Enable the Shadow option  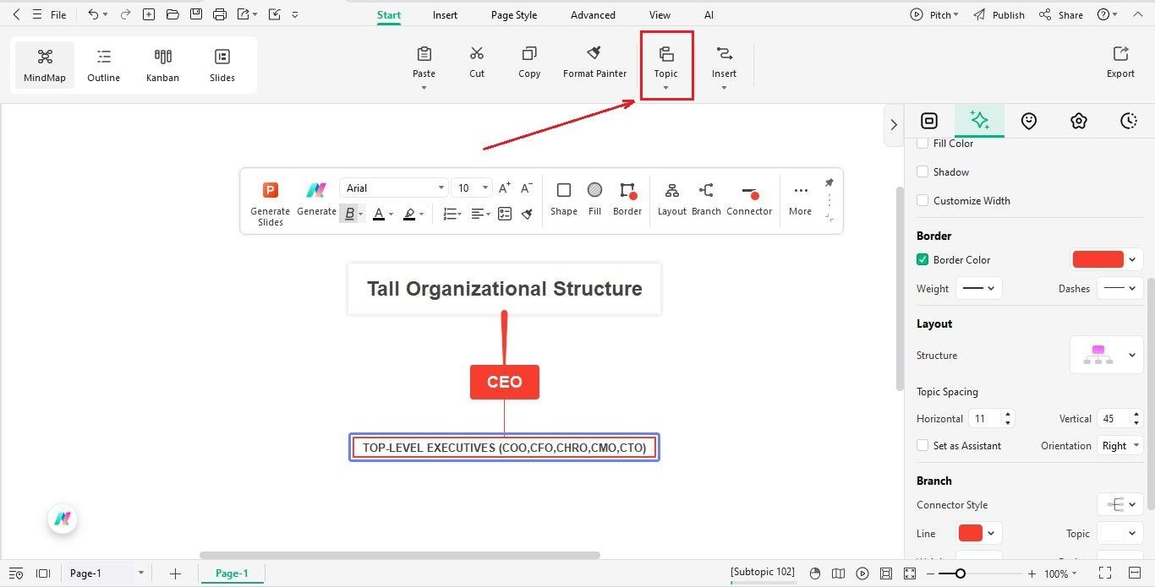point(922,171)
